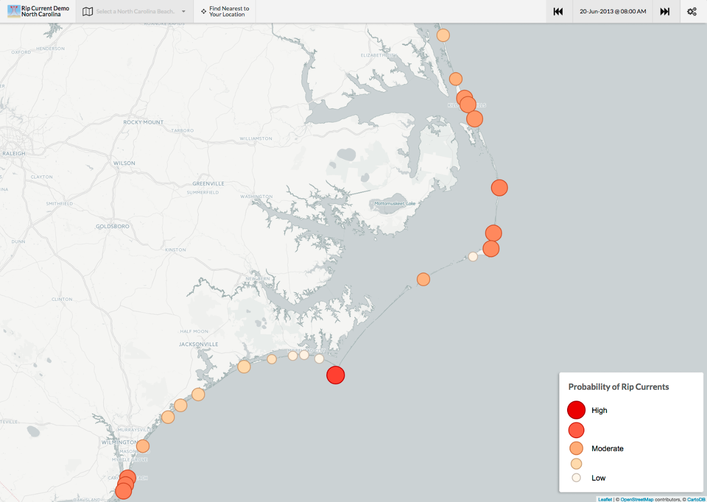Select the marker beside the Wilmington label
Screen dimensions: 707x502
click(143, 446)
